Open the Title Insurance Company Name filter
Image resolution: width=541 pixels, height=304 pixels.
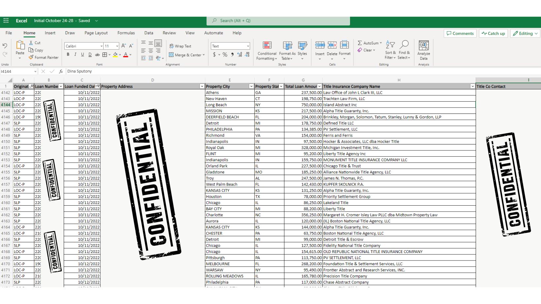point(473,87)
